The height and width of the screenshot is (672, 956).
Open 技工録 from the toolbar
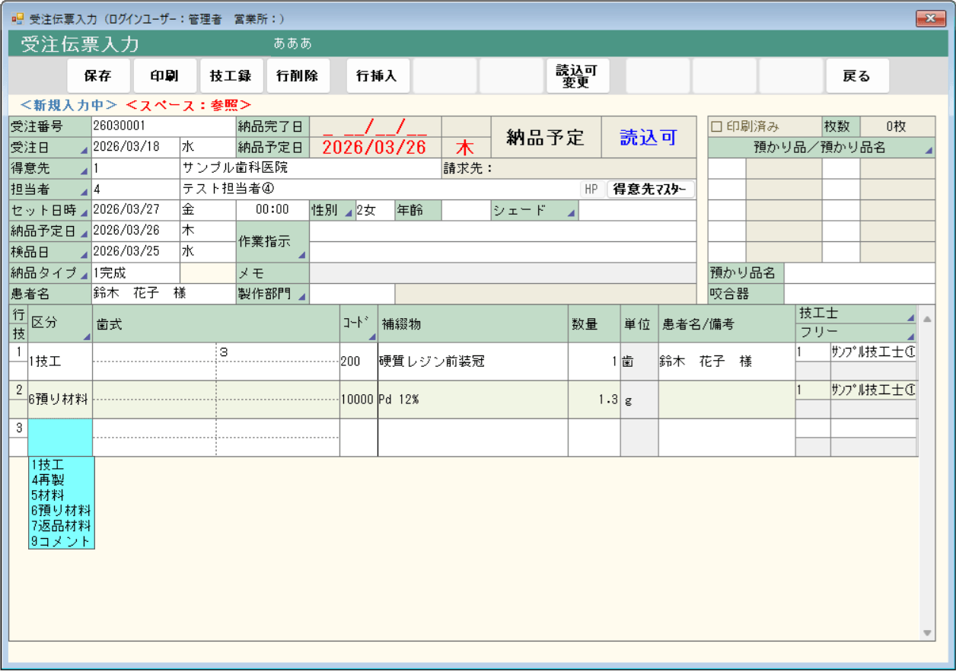pos(231,76)
